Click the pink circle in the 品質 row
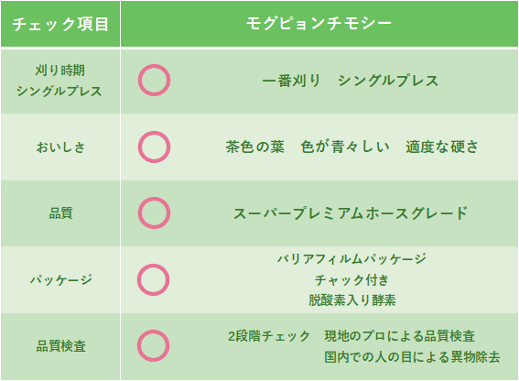The height and width of the screenshot is (381, 519). click(x=155, y=213)
